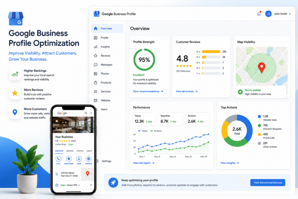Expand the Closes 9PM hours dropdown
This screenshot has width=298, height=199.
coord(79,185)
